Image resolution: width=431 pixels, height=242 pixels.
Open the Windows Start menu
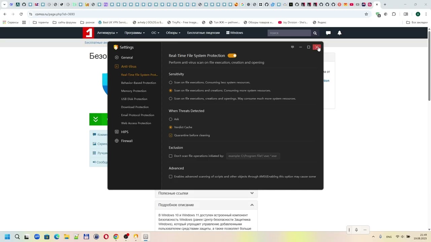7,237
